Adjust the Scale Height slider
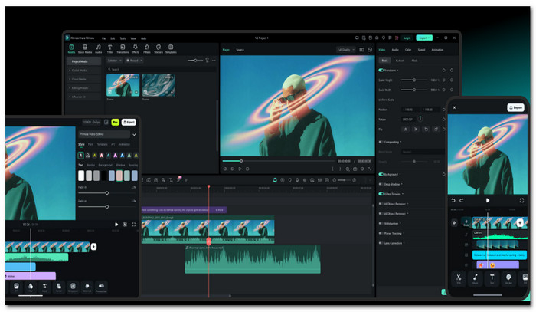536x312 pixels. [x=414, y=80]
